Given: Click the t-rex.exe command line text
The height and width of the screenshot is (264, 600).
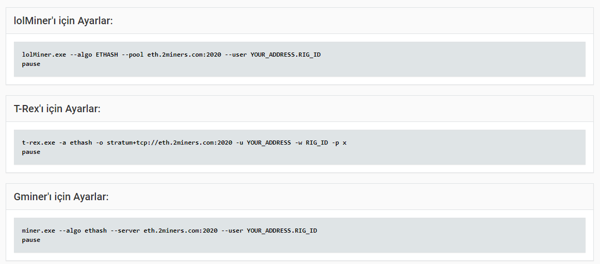Looking at the screenshot, I should [184, 143].
